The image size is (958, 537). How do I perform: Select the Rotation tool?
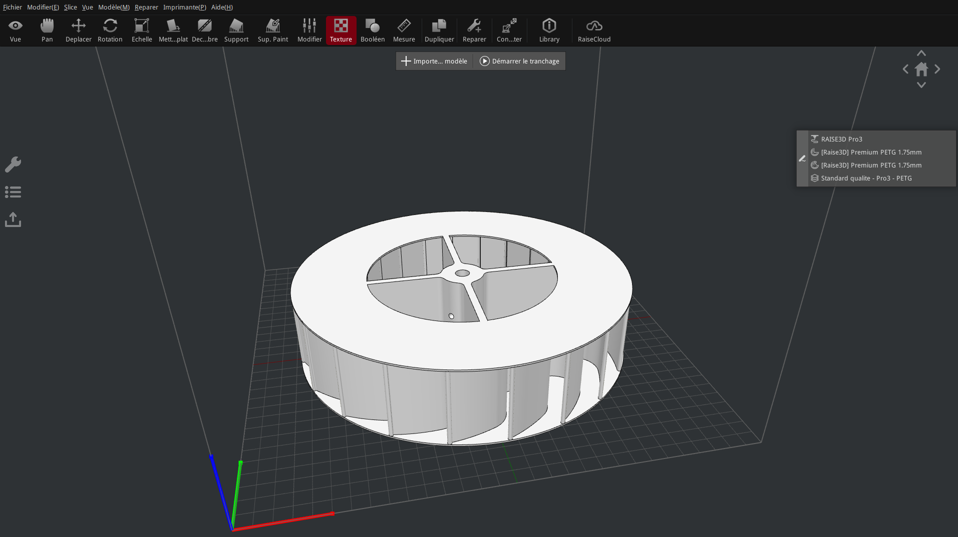(x=110, y=30)
